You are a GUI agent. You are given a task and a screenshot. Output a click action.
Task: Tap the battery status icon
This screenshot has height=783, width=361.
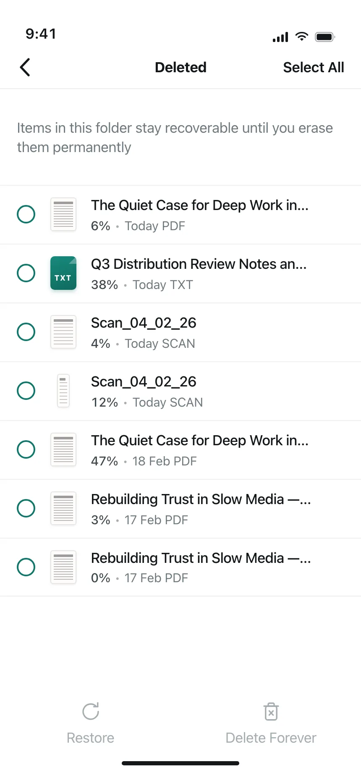coord(325,37)
